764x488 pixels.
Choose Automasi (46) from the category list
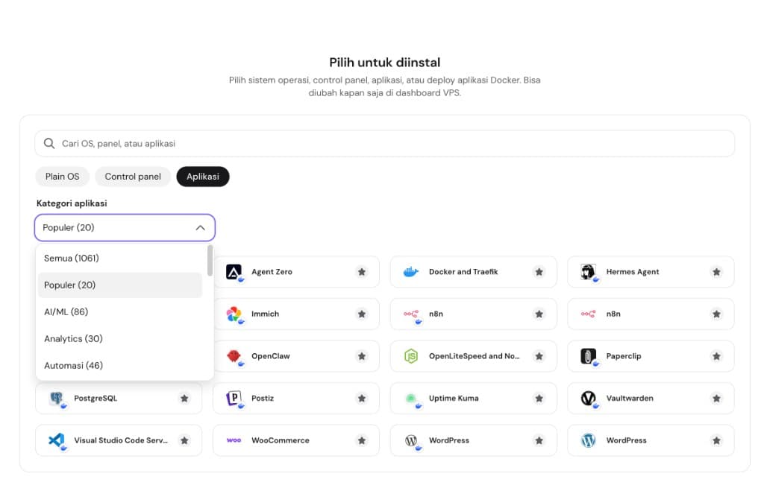tap(120, 365)
